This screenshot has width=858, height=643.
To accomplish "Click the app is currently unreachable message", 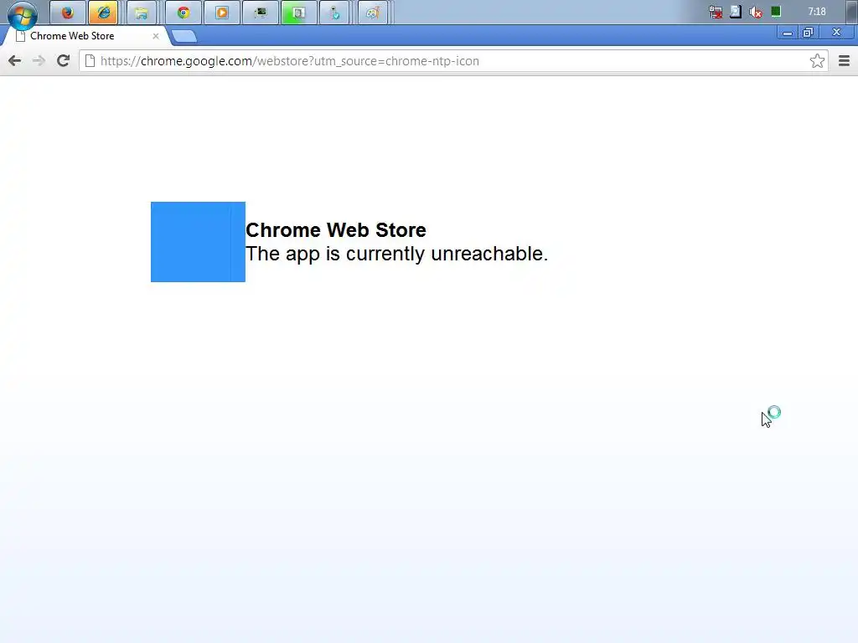I will point(396,254).
